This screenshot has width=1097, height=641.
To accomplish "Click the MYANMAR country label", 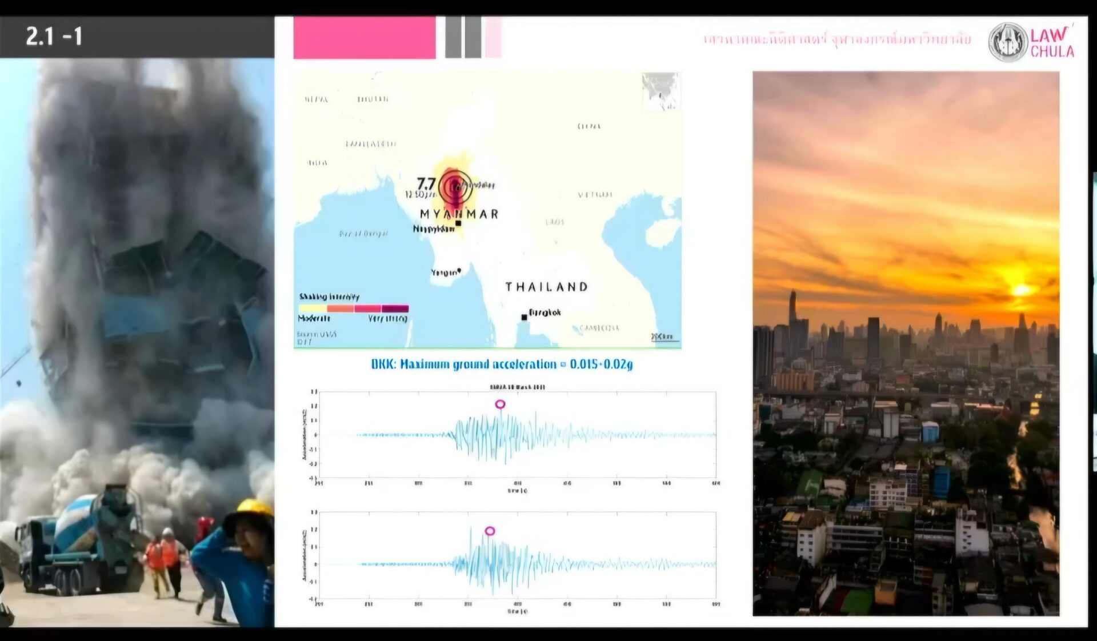I will [x=459, y=214].
